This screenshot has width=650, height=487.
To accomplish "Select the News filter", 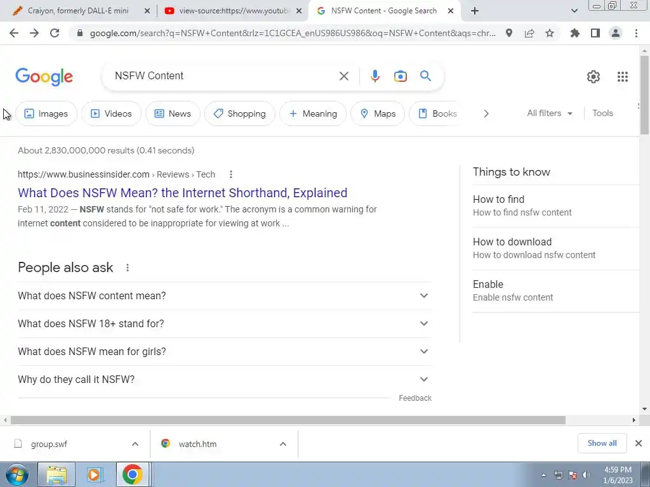I will [173, 114].
